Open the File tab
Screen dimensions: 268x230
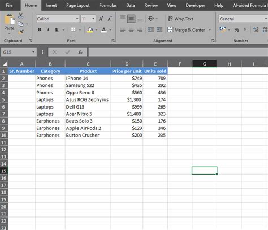click(x=9, y=5)
